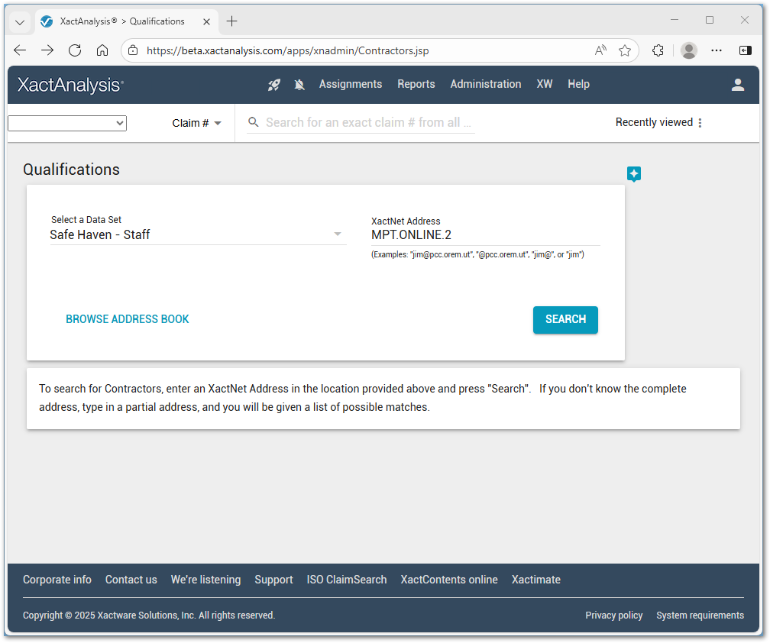Open the empty combo box at top-left
The image size is (770, 643).
click(x=67, y=123)
